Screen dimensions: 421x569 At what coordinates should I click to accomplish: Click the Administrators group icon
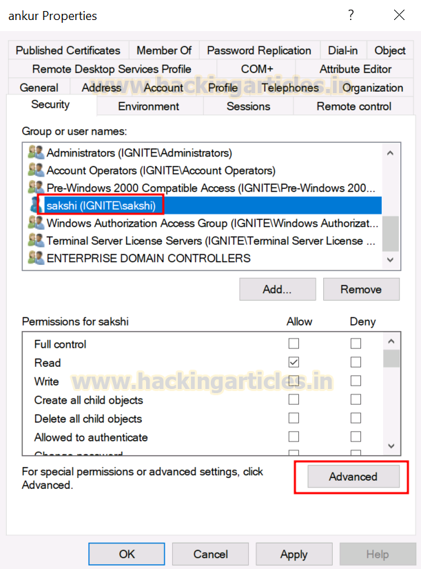click(x=36, y=152)
